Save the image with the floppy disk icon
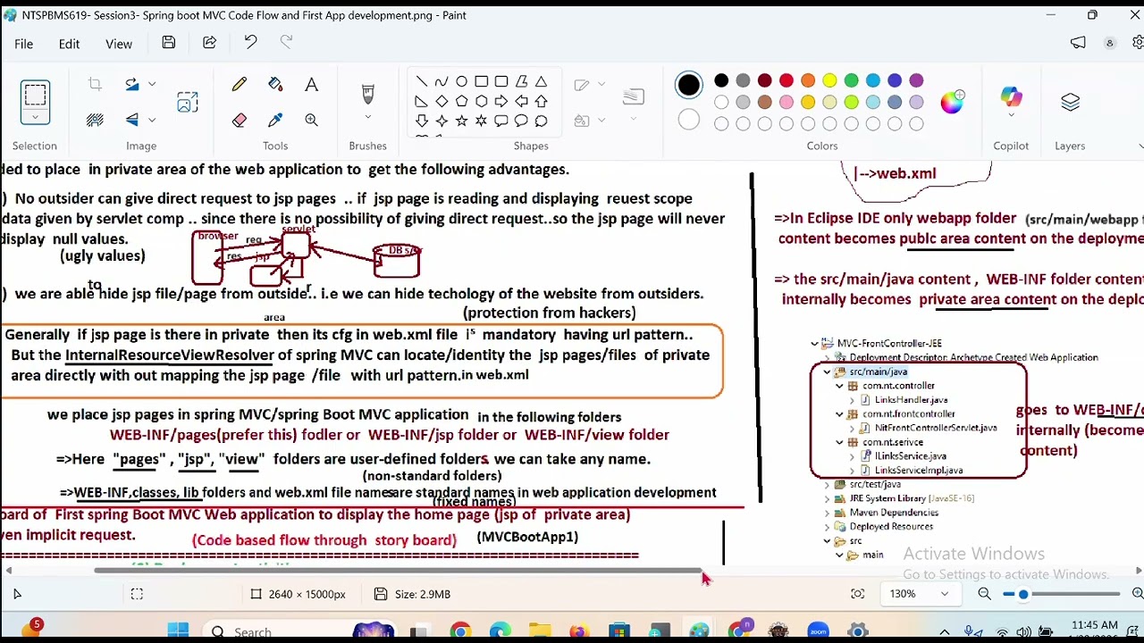Viewport: 1144px width, 643px height. coord(168,43)
